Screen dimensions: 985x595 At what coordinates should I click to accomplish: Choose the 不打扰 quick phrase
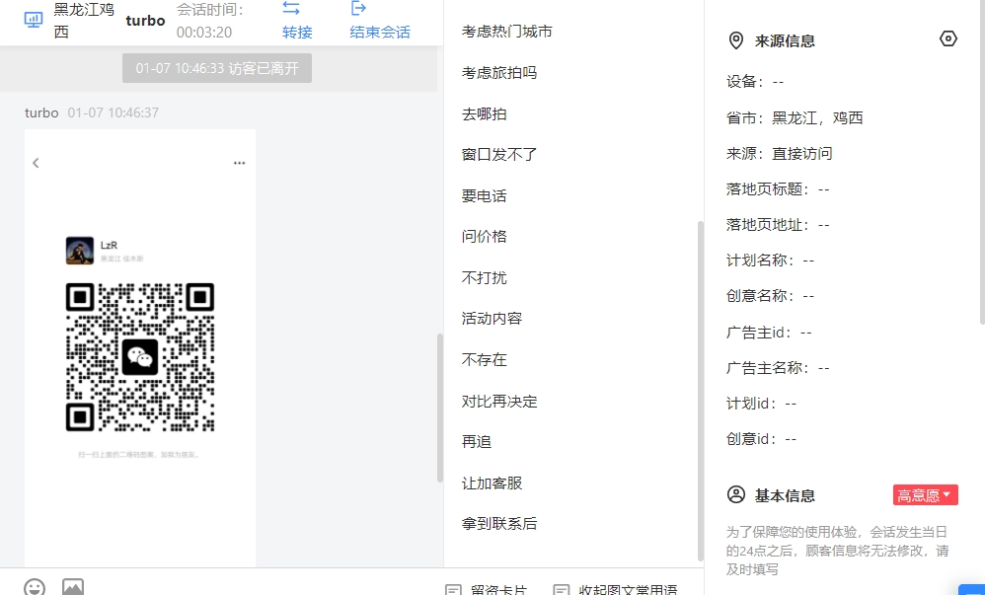485,277
